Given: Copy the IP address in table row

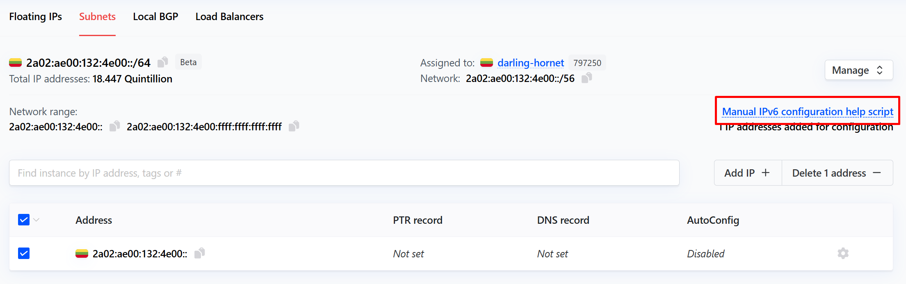Looking at the screenshot, I should (200, 253).
